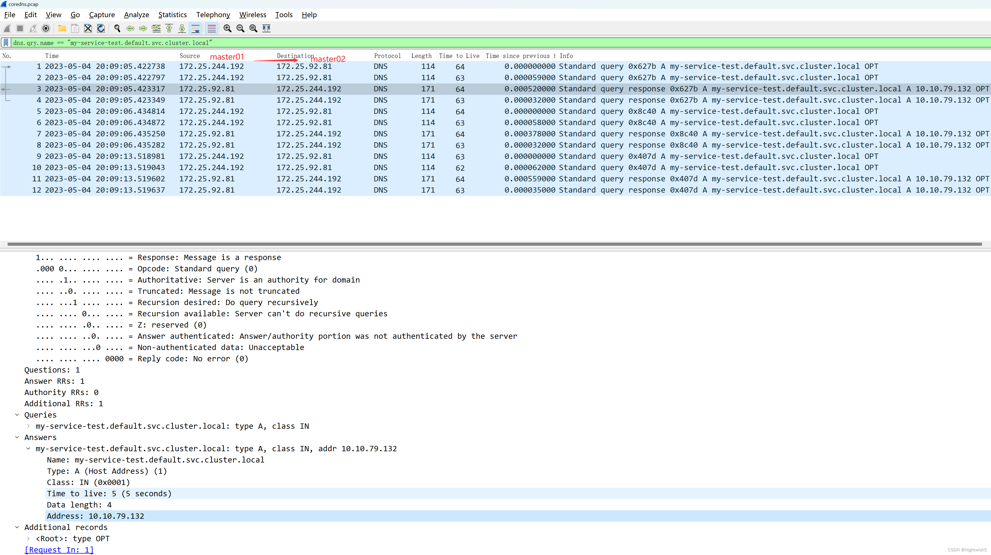The width and height of the screenshot is (991, 555).
Task: Click the display filter bookmark button
Action: pos(6,43)
